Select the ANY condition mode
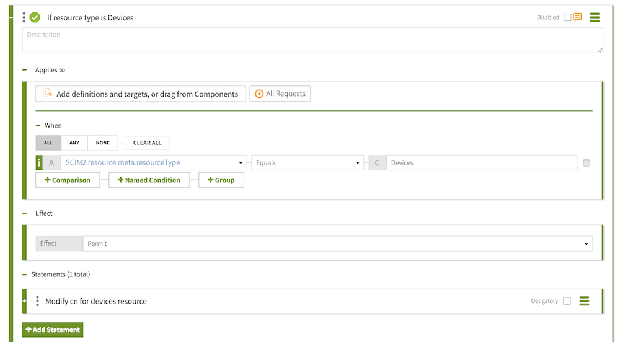The height and width of the screenshot is (342, 620). [x=74, y=142]
